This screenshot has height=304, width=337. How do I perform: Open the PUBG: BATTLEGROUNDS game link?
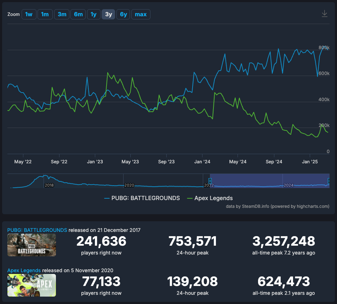point(37,230)
